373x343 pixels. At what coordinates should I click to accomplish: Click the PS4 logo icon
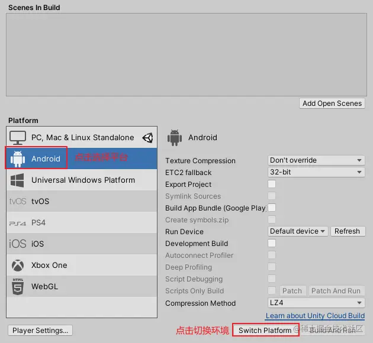17,224
